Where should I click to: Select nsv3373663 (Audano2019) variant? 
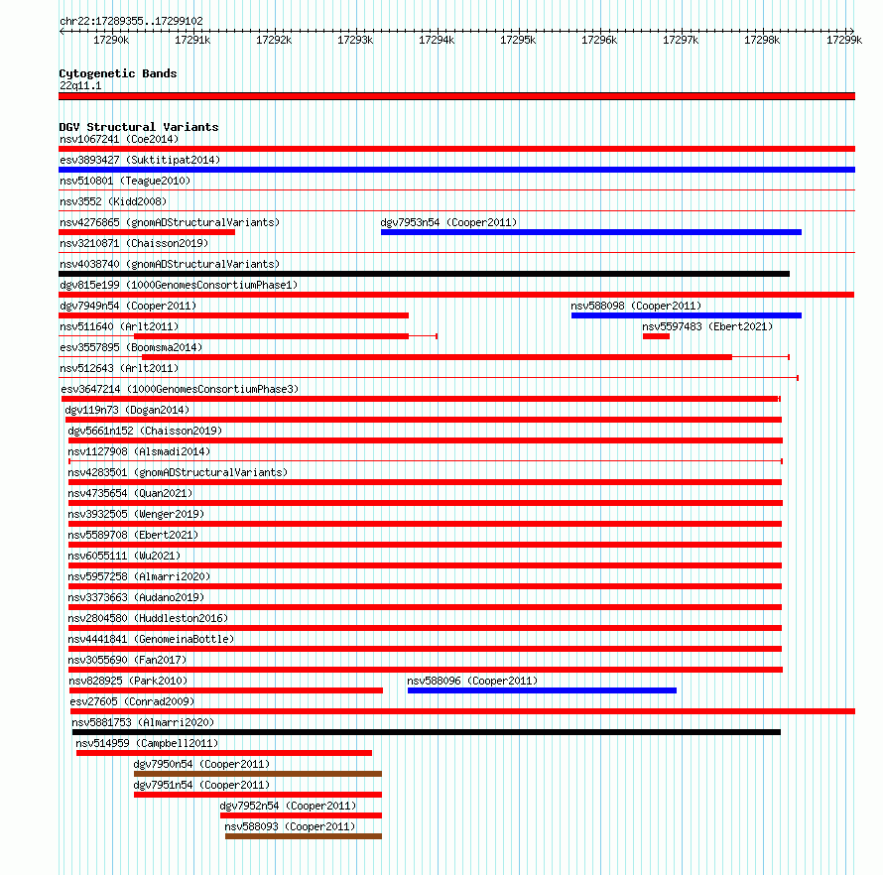(x=136, y=597)
